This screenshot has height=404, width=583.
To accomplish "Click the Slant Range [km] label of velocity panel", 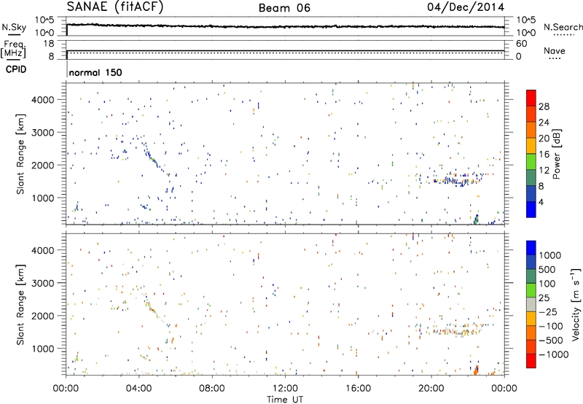I will click(20, 304).
